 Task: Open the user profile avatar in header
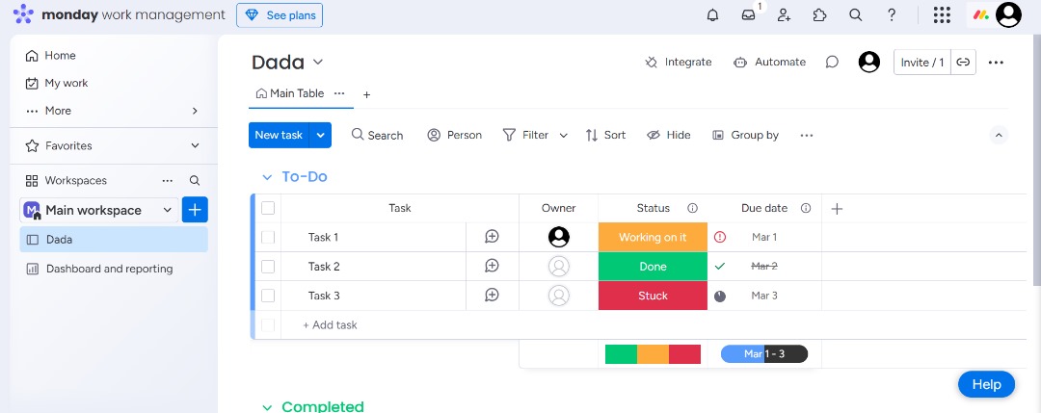click(1008, 14)
